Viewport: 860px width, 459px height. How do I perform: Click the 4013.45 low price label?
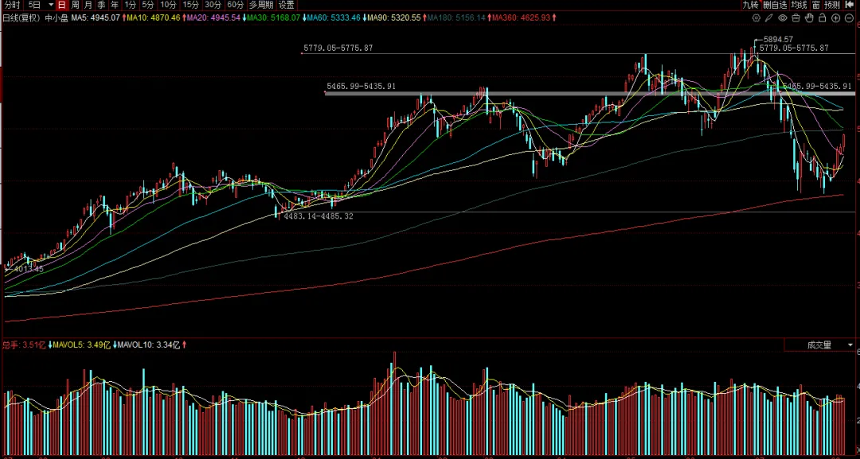click(x=29, y=269)
